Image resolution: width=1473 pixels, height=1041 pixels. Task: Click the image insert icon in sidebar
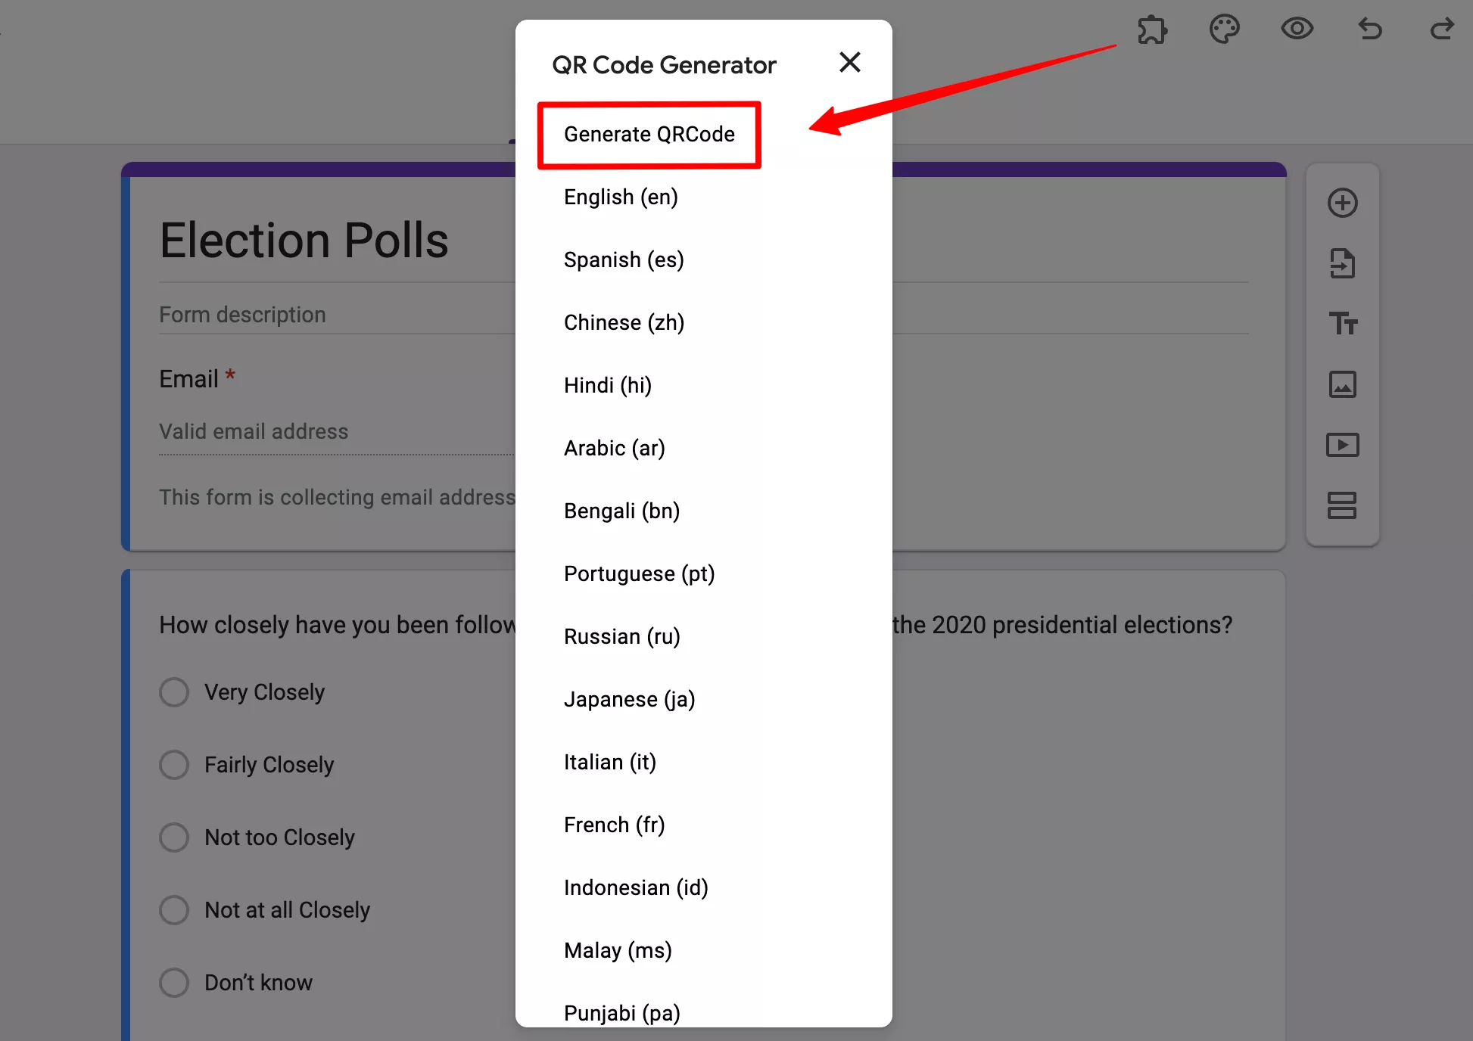[x=1344, y=383]
